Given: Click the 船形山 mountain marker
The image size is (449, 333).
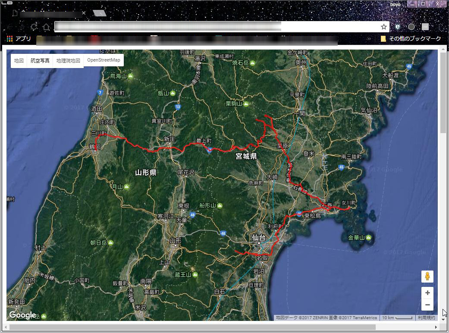Looking at the screenshot, I should (220, 205).
